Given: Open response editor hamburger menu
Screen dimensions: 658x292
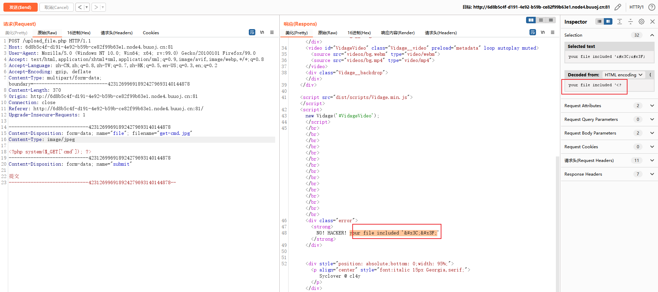Looking at the screenshot, I should coord(552,32).
